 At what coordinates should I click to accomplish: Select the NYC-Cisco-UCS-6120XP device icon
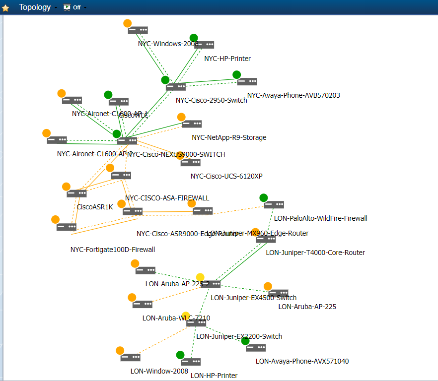point(191,162)
